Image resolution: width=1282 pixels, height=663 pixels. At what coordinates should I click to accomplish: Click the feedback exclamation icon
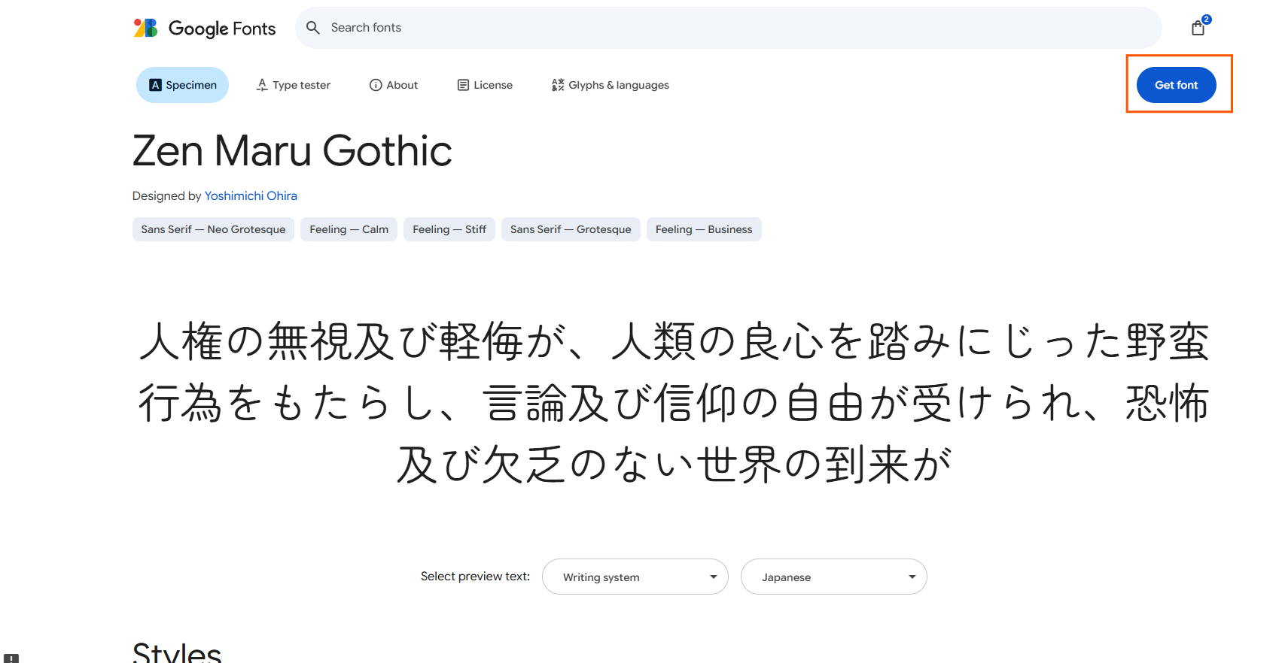click(x=11, y=658)
